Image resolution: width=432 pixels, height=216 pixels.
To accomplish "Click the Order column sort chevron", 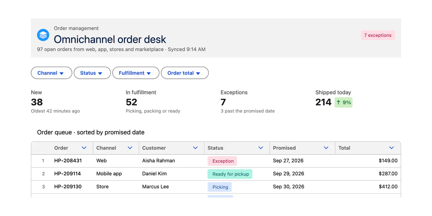I will (84, 148).
